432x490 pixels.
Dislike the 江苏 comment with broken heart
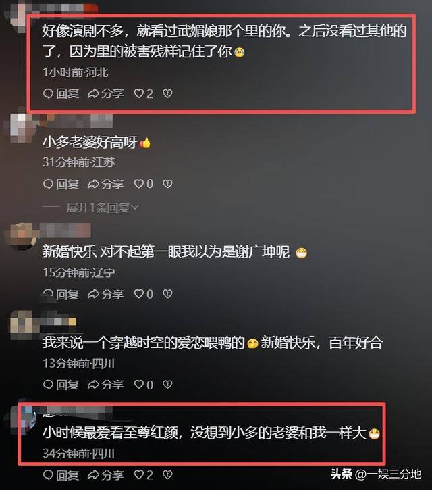pos(167,184)
